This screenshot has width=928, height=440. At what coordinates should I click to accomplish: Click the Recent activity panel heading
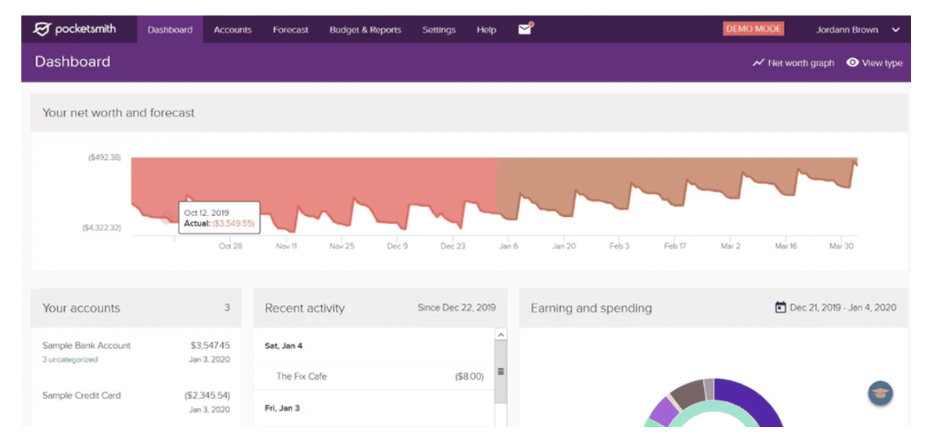coord(305,308)
